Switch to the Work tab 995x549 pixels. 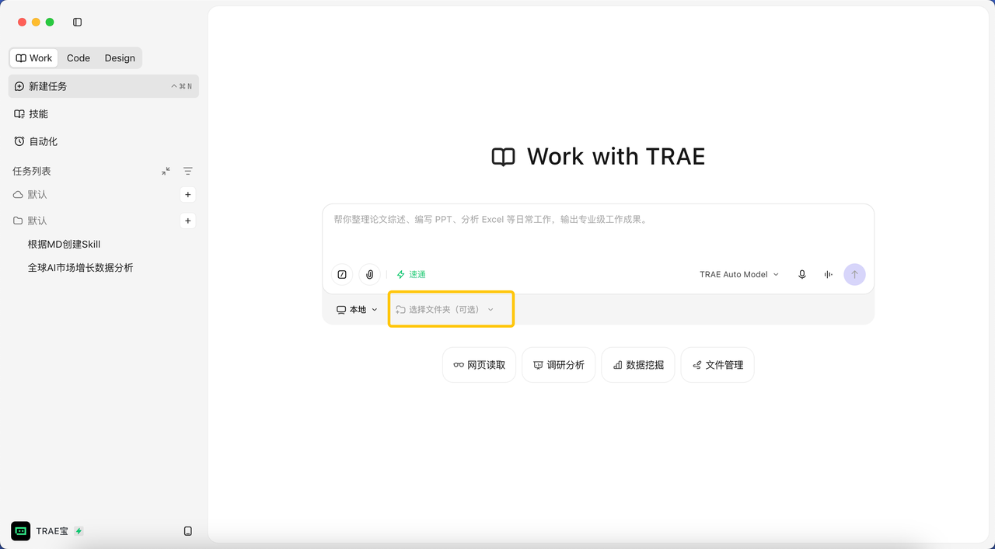tap(33, 58)
